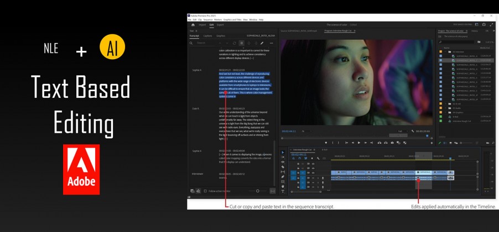Select the Type tool
The height and width of the screenshot is (232, 499).
tap(283, 191)
